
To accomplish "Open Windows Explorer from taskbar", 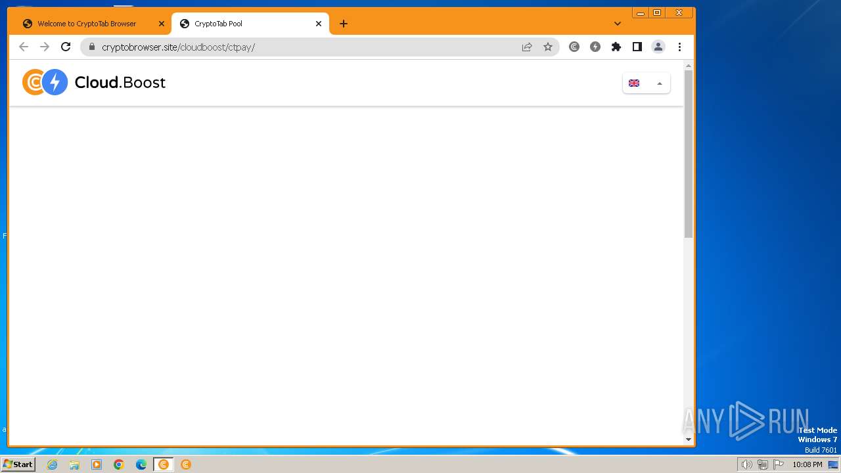I will pyautogui.click(x=74, y=464).
